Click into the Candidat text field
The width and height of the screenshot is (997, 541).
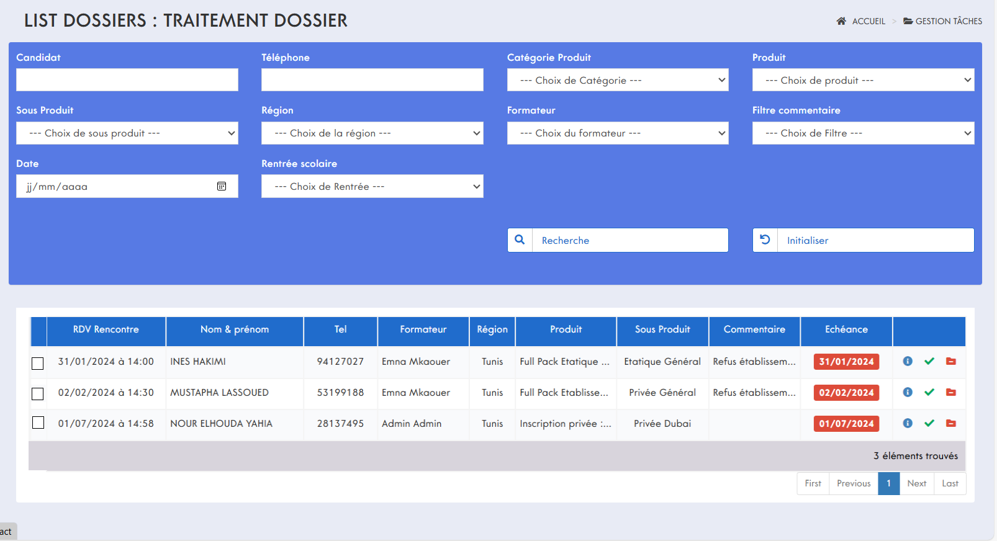pos(127,80)
